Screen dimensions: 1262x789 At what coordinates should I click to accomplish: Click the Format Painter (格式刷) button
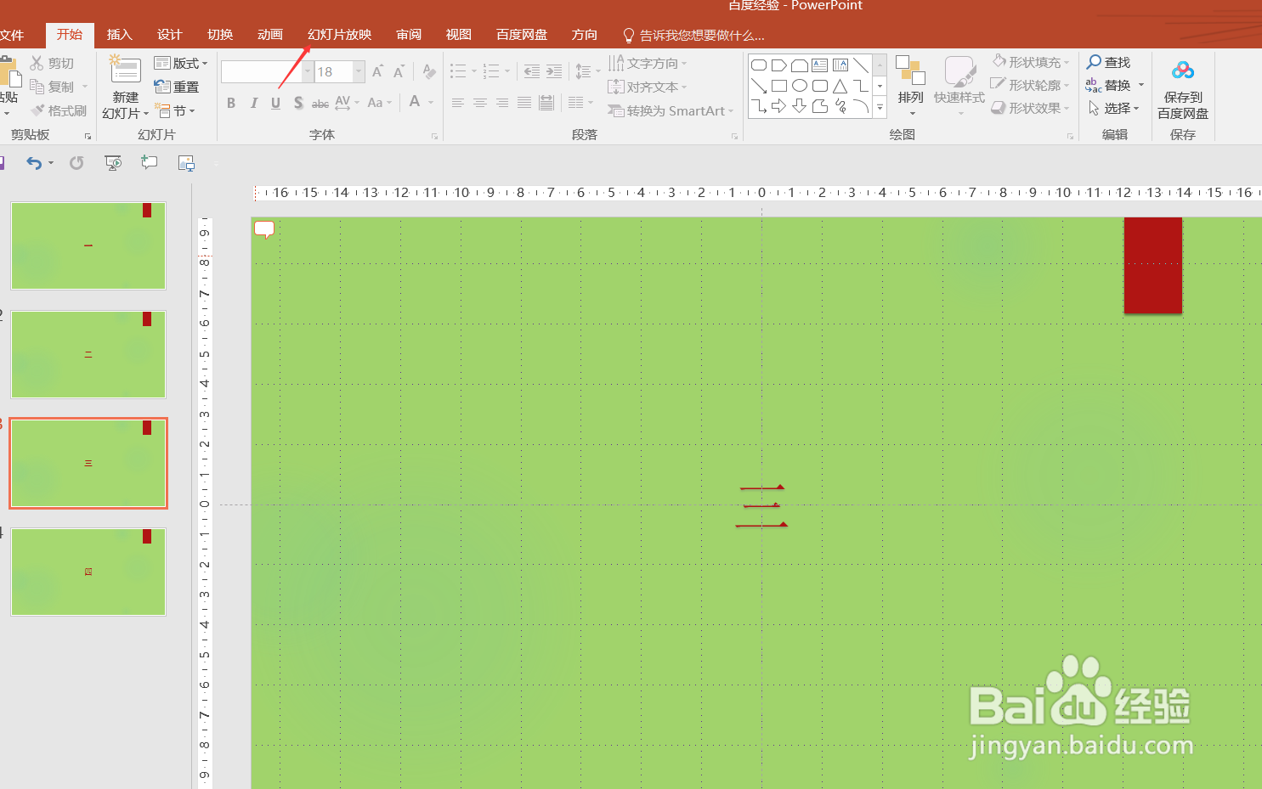click(58, 110)
